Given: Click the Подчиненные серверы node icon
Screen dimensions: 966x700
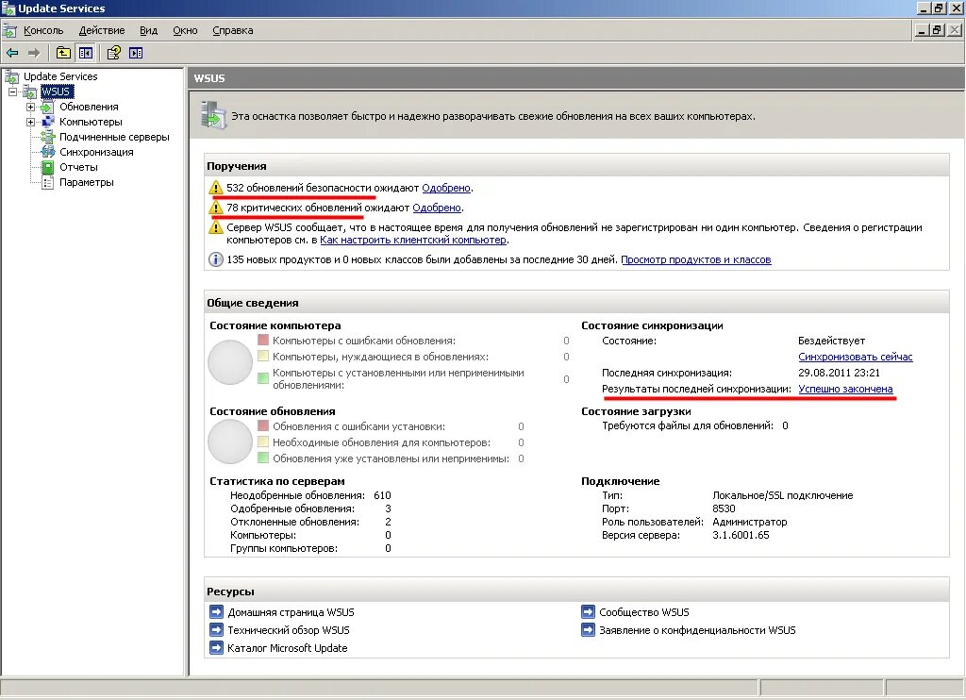Looking at the screenshot, I should tap(47, 137).
